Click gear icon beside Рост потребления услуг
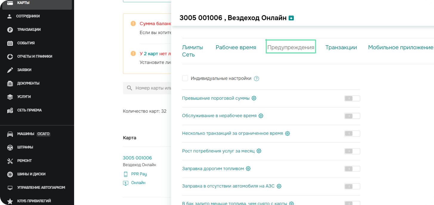This screenshot has height=205, width=434. 259,151
